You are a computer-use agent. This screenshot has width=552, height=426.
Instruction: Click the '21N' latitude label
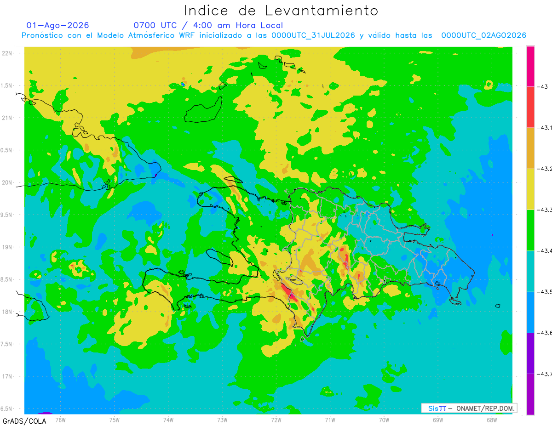click(x=8, y=118)
